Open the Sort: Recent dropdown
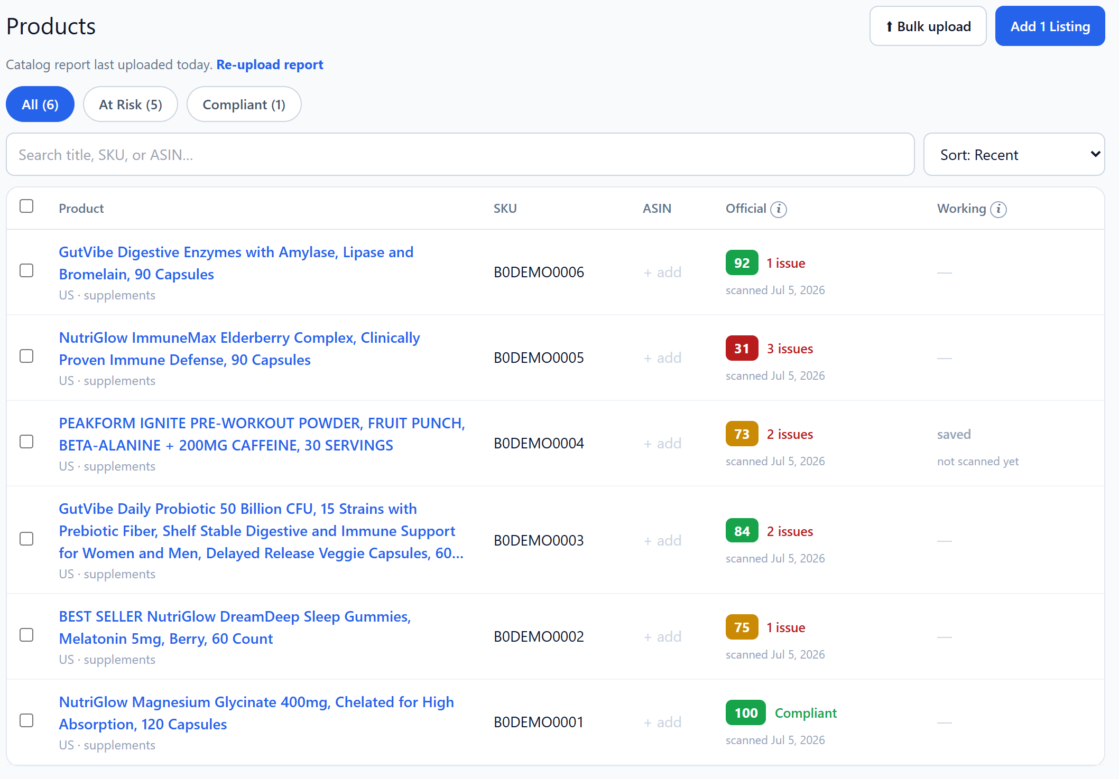This screenshot has width=1119, height=779. coord(1014,154)
